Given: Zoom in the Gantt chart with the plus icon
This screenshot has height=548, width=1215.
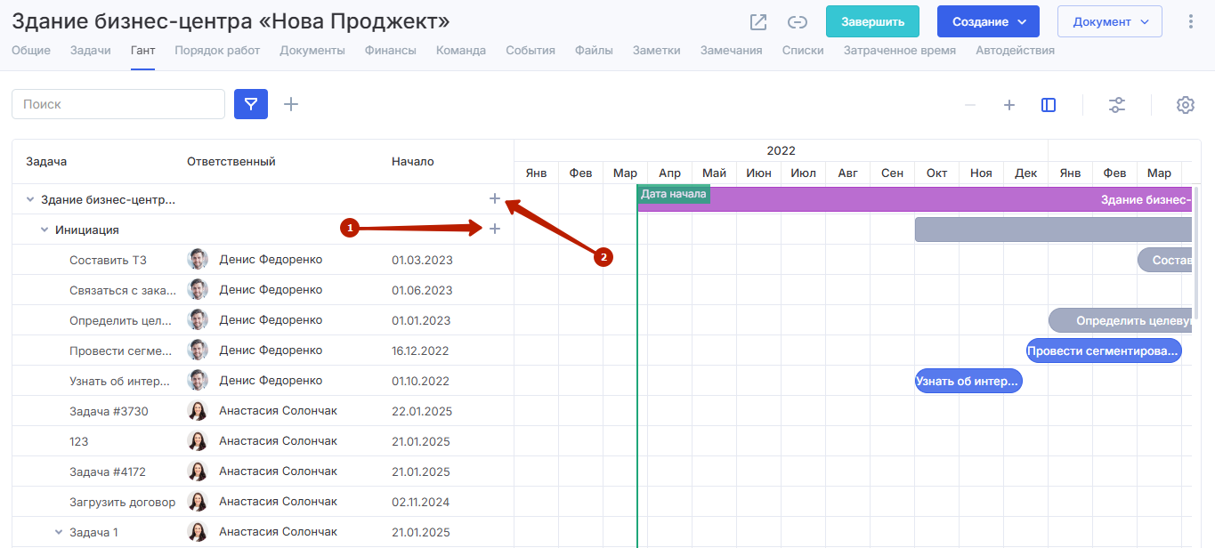Looking at the screenshot, I should pos(1009,105).
